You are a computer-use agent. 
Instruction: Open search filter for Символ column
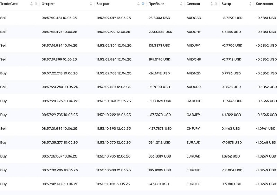point(216,4)
